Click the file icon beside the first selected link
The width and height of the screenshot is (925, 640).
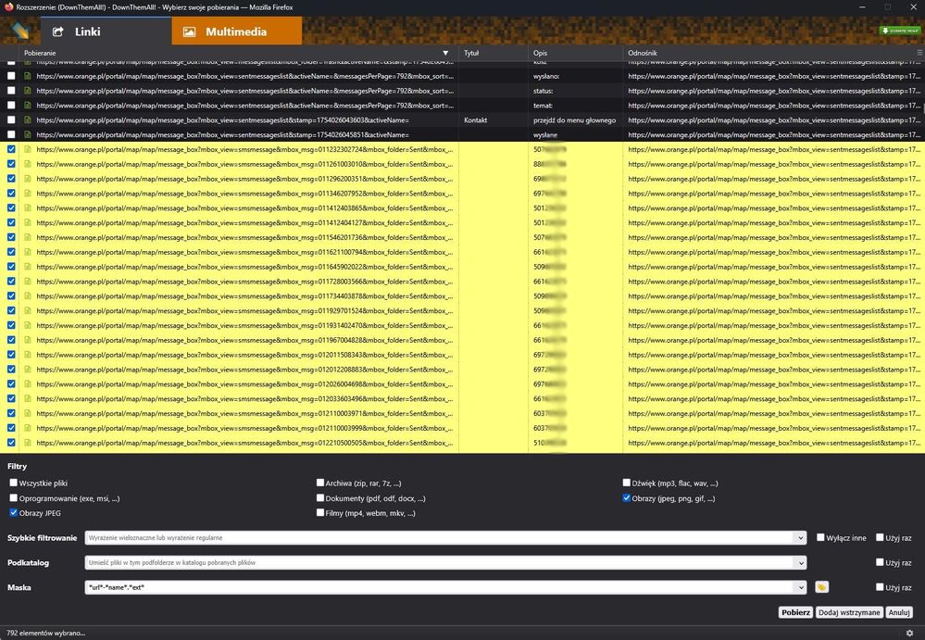[x=28, y=149]
